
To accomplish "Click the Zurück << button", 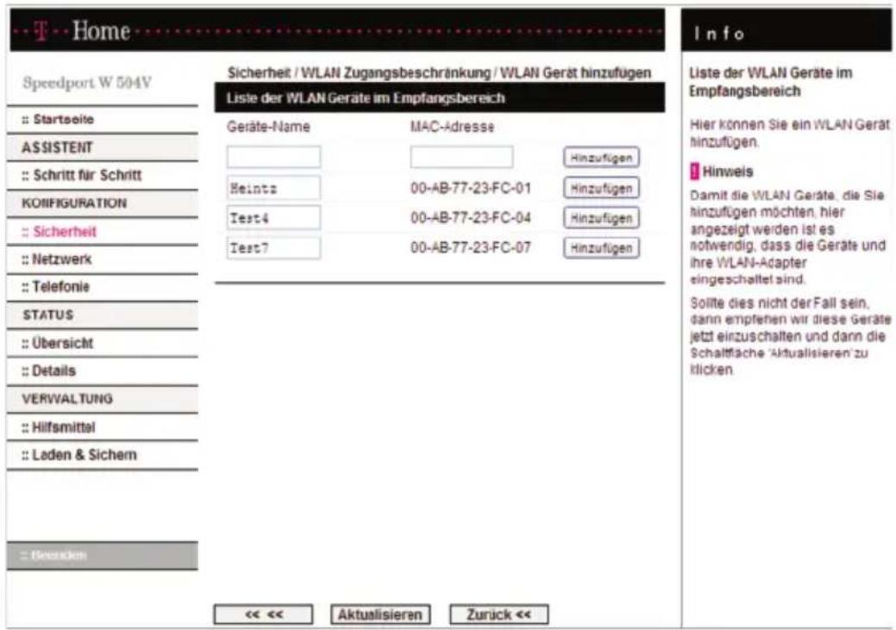I will [x=498, y=614].
